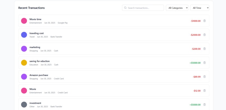226x110 pixels.
Task: Delete the Movie -$12.00 transaction
Action: (x=204, y=91)
